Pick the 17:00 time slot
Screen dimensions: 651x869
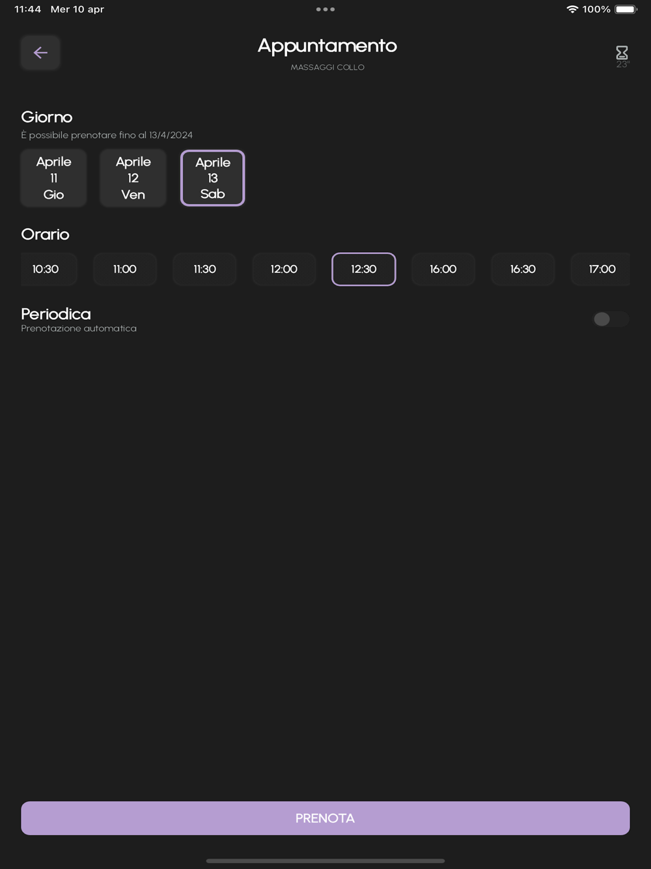[x=601, y=269]
